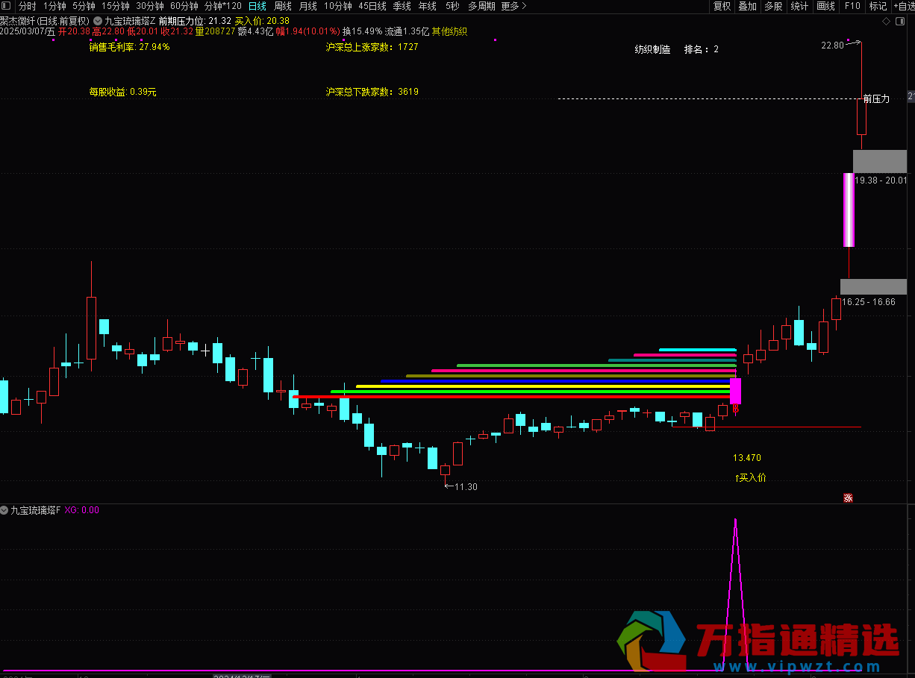
Task: Open the F10 company info
Action: pyautogui.click(x=852, y=6)
